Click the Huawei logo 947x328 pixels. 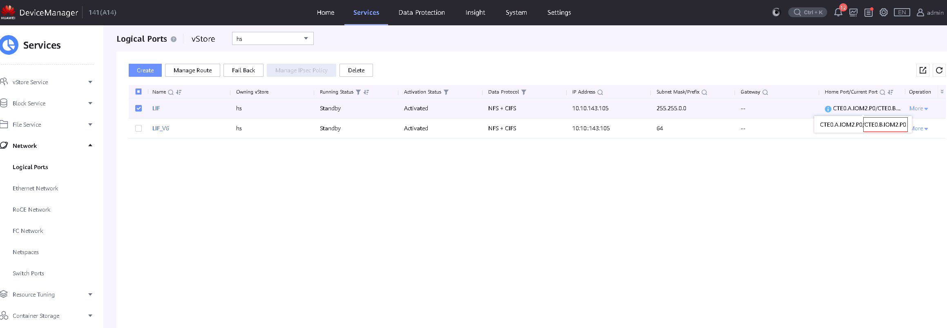pos(8,12)
